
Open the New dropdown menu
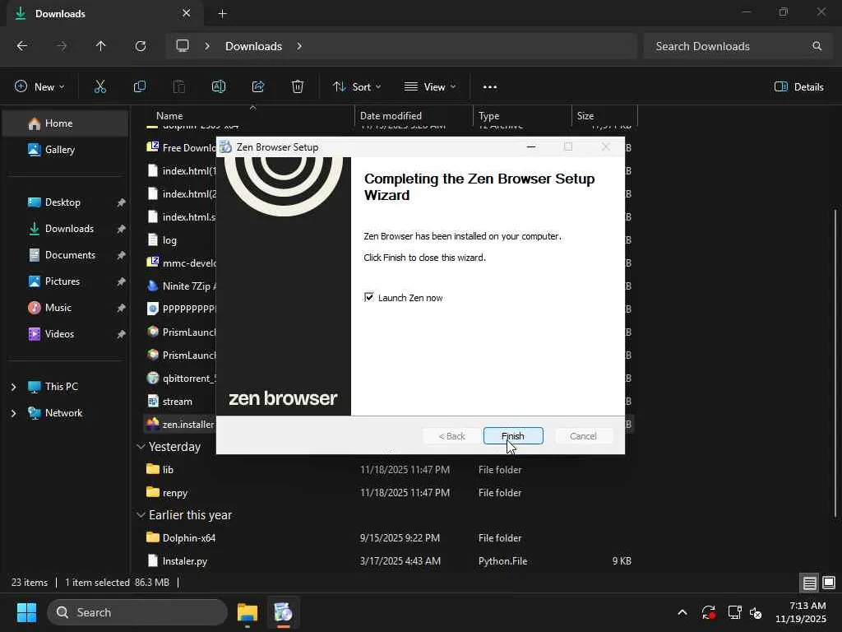(39, 86)
